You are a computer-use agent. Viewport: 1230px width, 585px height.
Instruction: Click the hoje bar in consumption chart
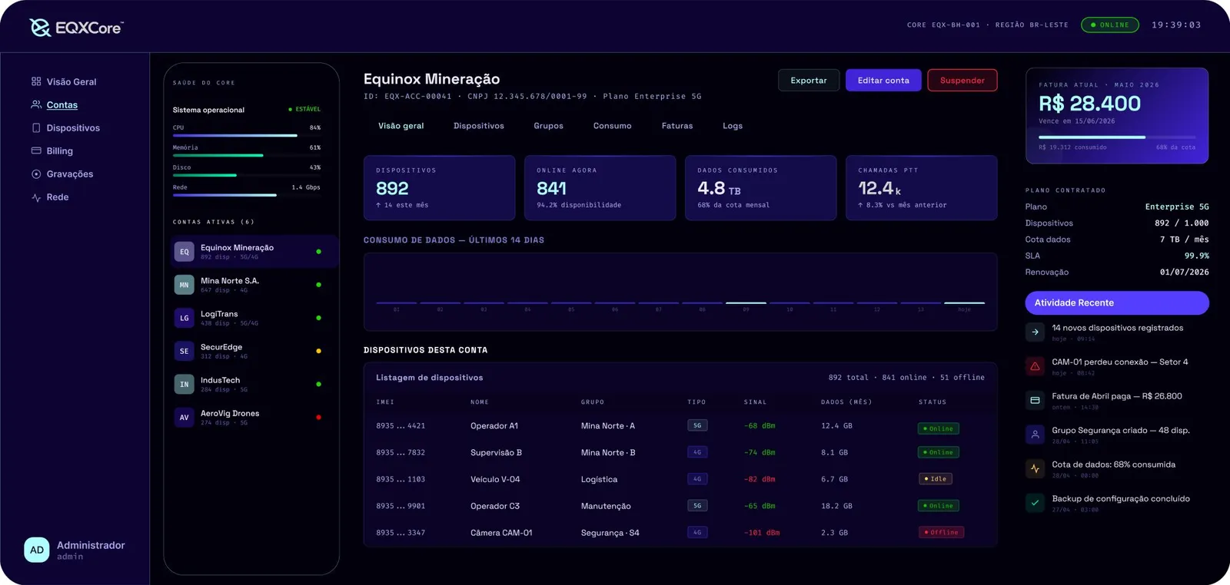tap(964, 302)
